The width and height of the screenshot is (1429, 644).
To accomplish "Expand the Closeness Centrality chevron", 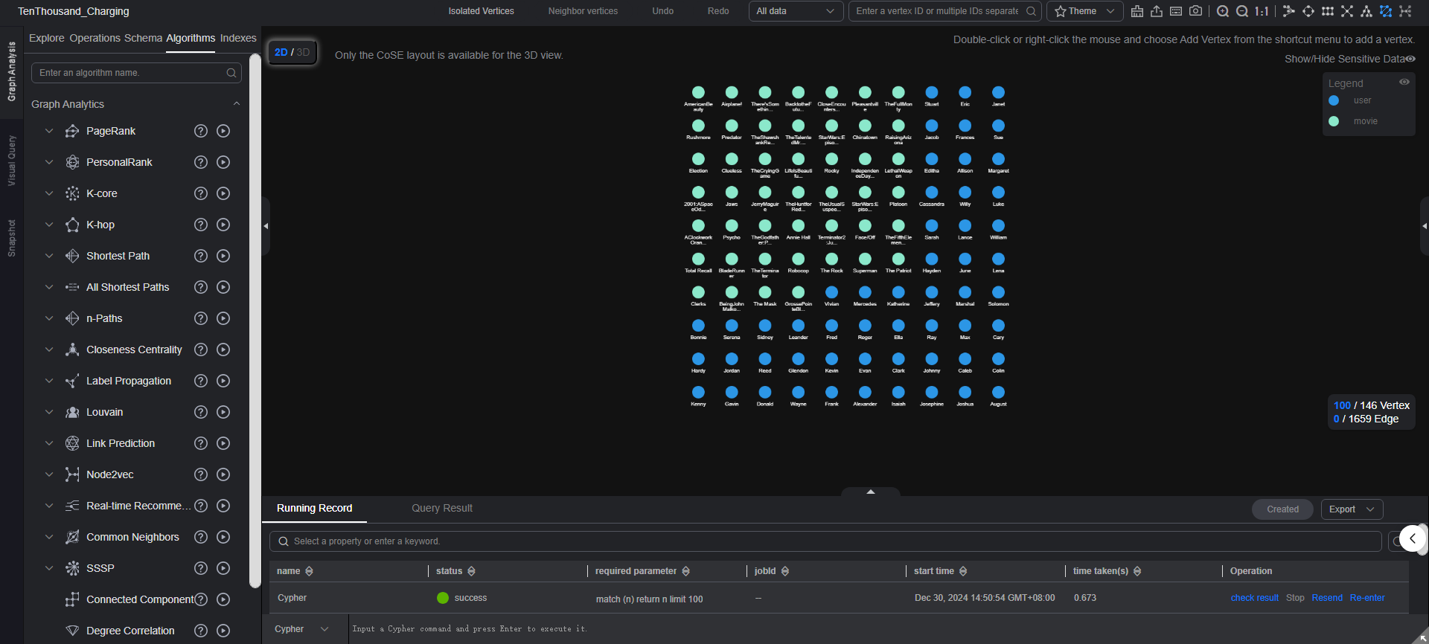I will tap(49, 350).
